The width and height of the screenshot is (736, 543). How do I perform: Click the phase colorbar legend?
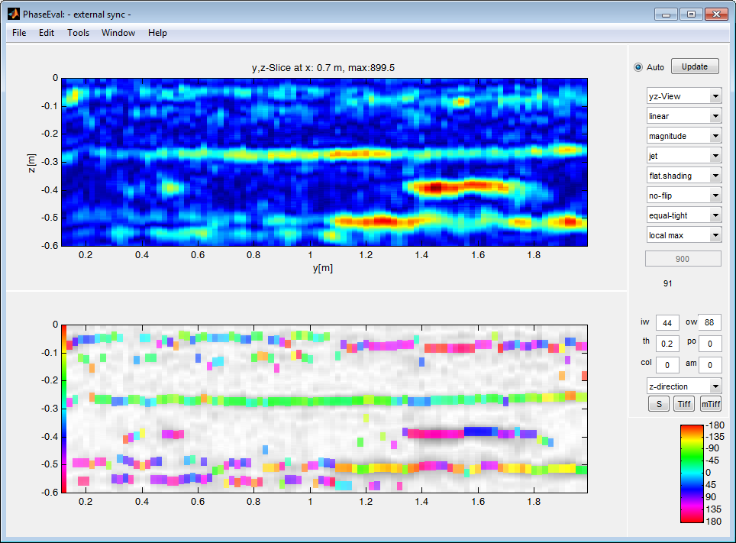692,474
